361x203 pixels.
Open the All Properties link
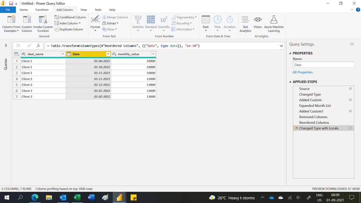click(302, 72)
